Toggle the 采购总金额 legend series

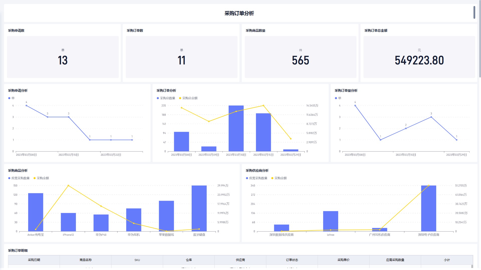(x=188, y=98)
